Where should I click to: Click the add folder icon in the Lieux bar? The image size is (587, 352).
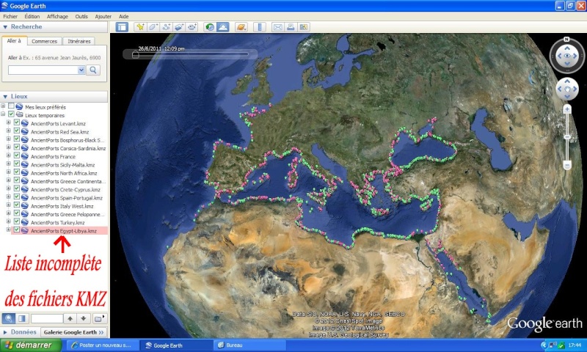click(x=99, y=319)
